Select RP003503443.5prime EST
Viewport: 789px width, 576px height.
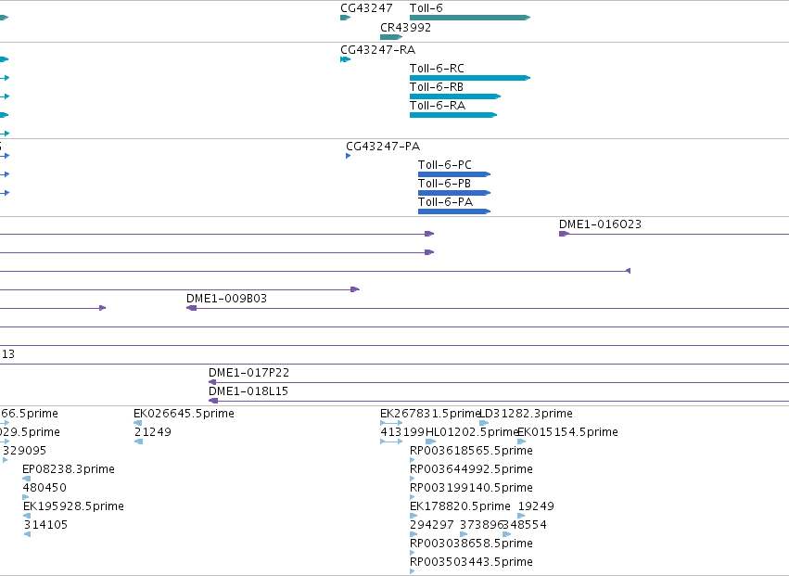(x=471, y=562)
